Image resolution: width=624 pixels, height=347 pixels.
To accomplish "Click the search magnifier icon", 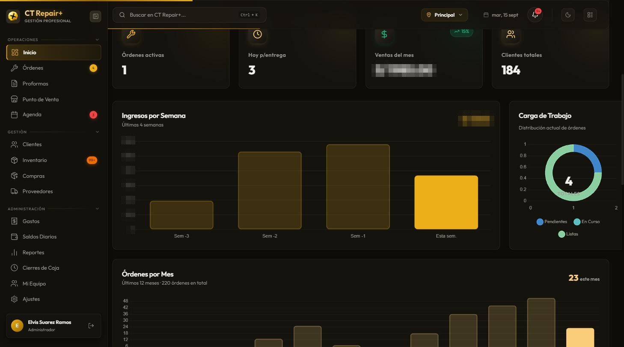I will (x=122, y=15).
